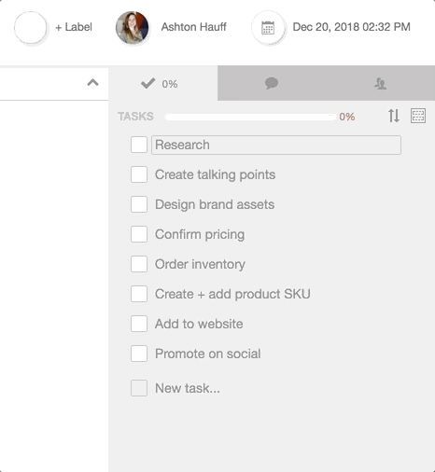Image resolution: width=435 pixels, height=472 pixels.
Task: Mark Order inventory as complete
Action: [x=139, y=264]
